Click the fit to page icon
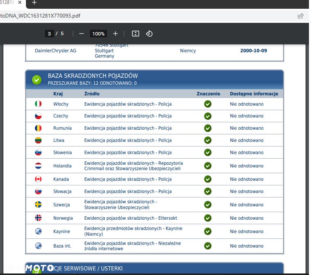The height and width of the screenshot is (275, 312). [136, 34]
